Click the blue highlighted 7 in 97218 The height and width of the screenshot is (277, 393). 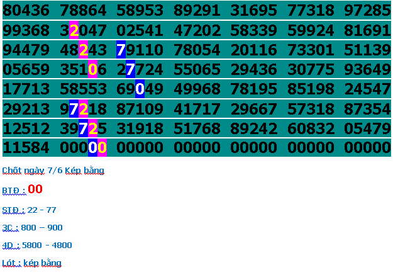74,109
